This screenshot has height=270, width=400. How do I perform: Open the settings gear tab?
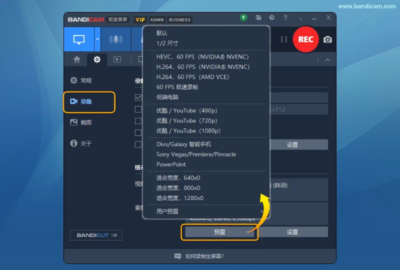pyautogui.click(x=97, y=59)
